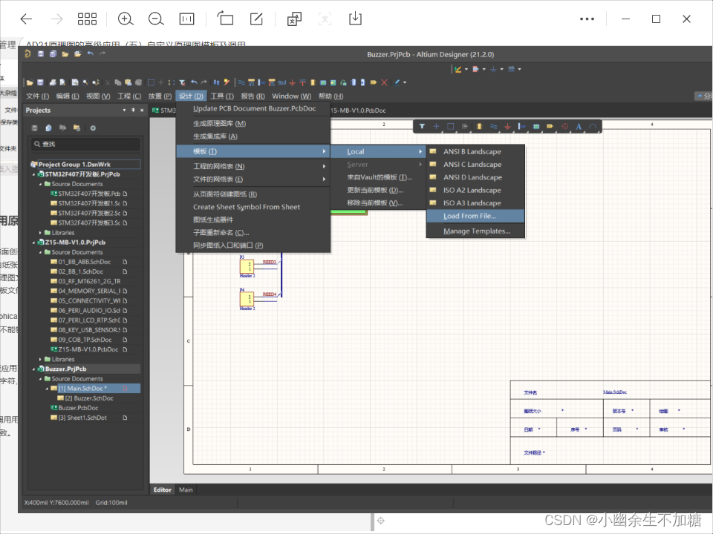The height and width of the screenshot is (534, 713).
Task: Collapse the STM32F407开发板.PrjPcb project node
Action: (x=33, y=174)
